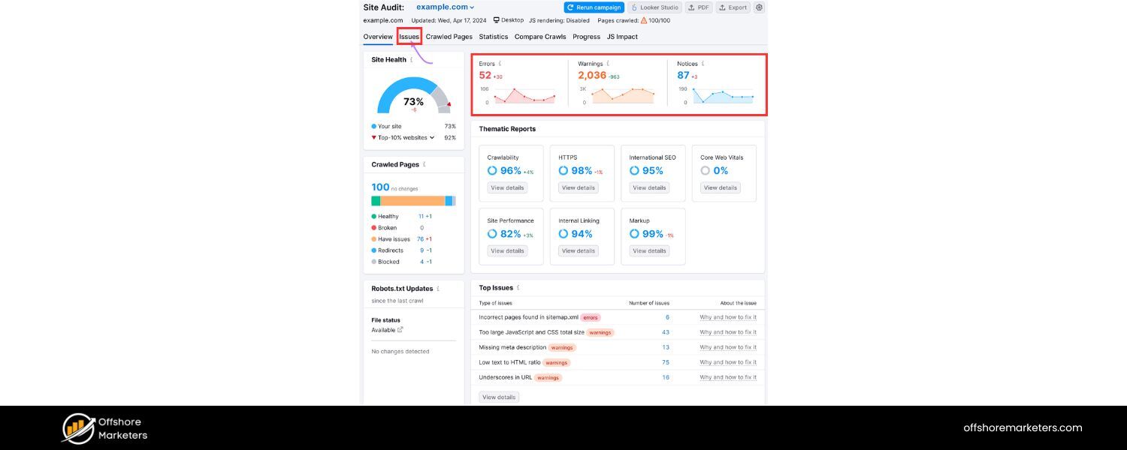The width and height of the screenshot is (1127, 450).
Task: Switch to the Issues tab
Action: click(408, 36)
